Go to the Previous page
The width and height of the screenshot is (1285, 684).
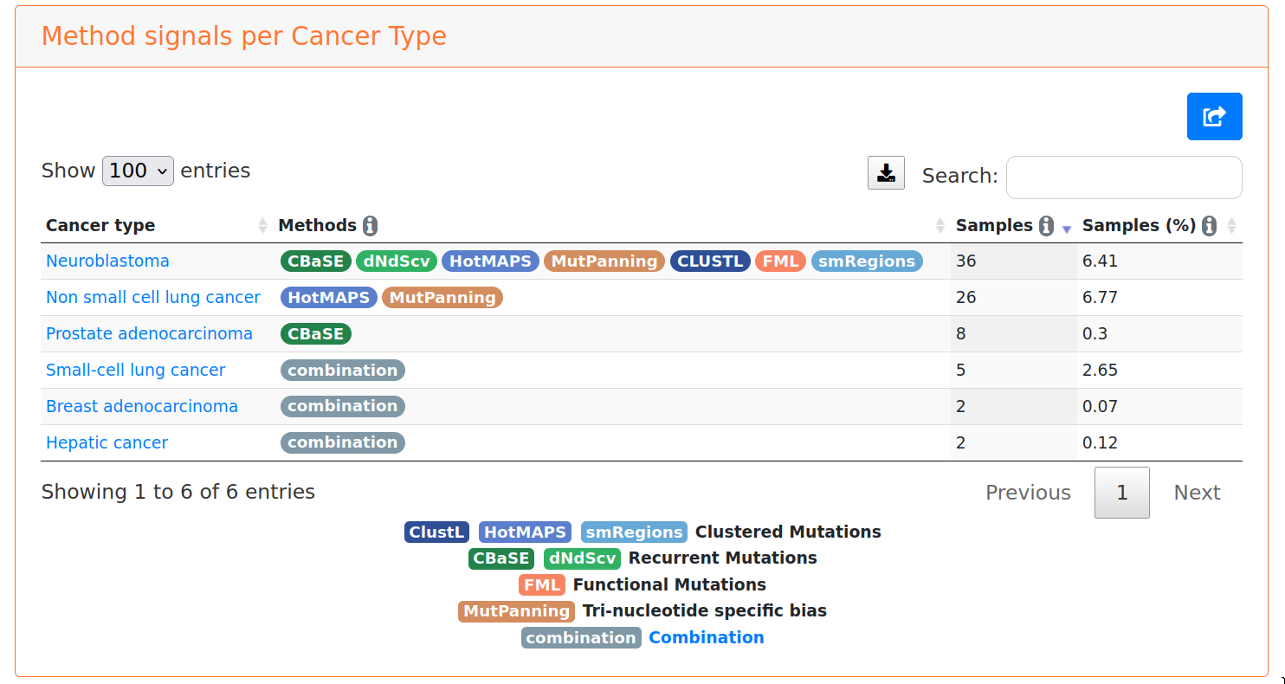point(1028,493)
